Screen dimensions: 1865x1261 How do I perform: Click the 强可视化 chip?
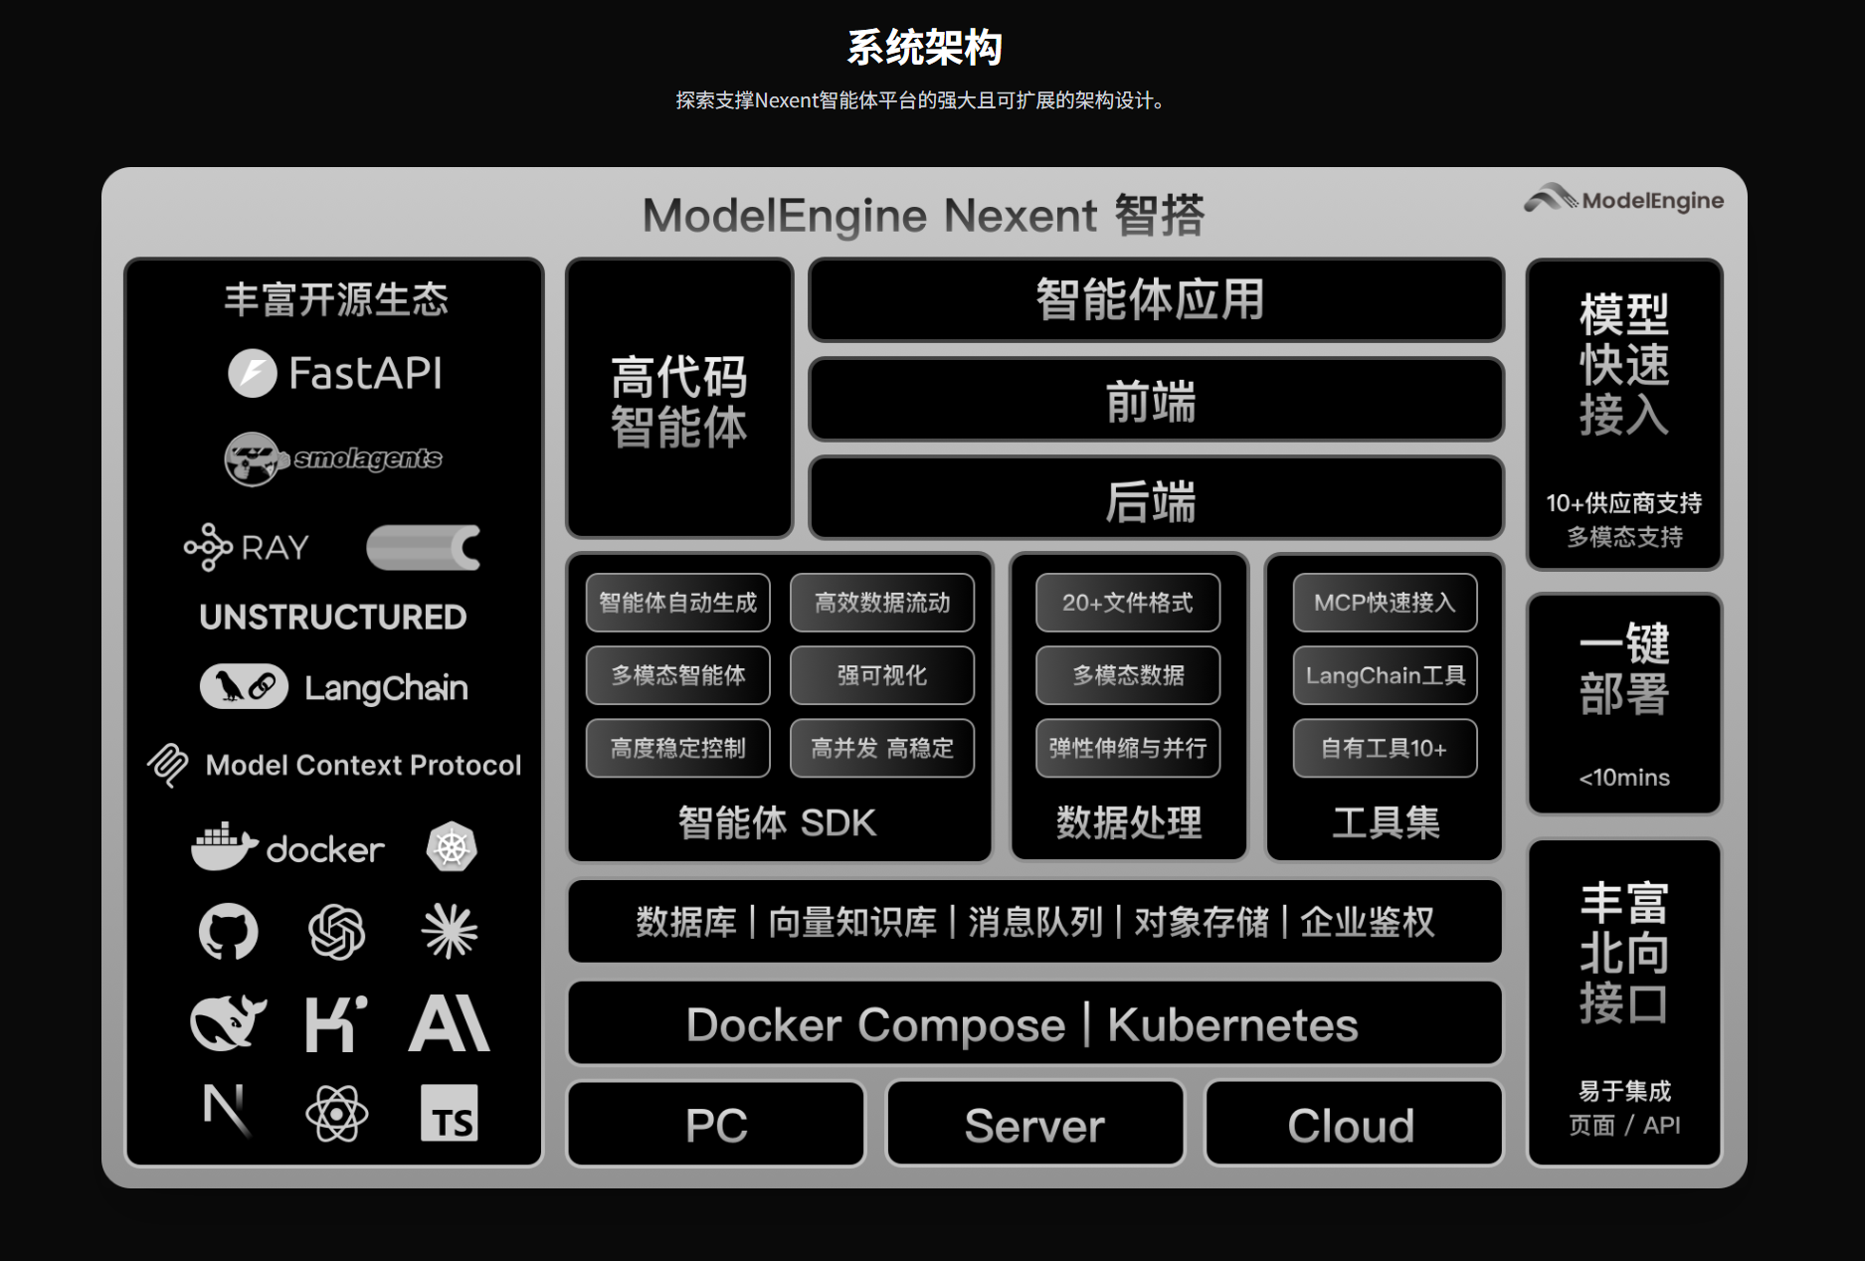[882, 675]
